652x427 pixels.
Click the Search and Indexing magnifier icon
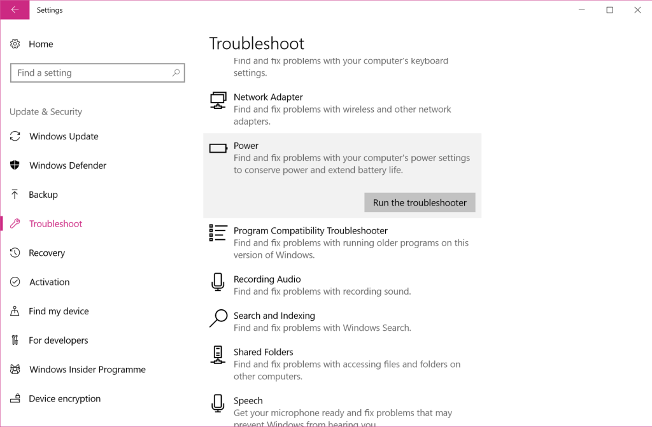click(x=218, y=318)
